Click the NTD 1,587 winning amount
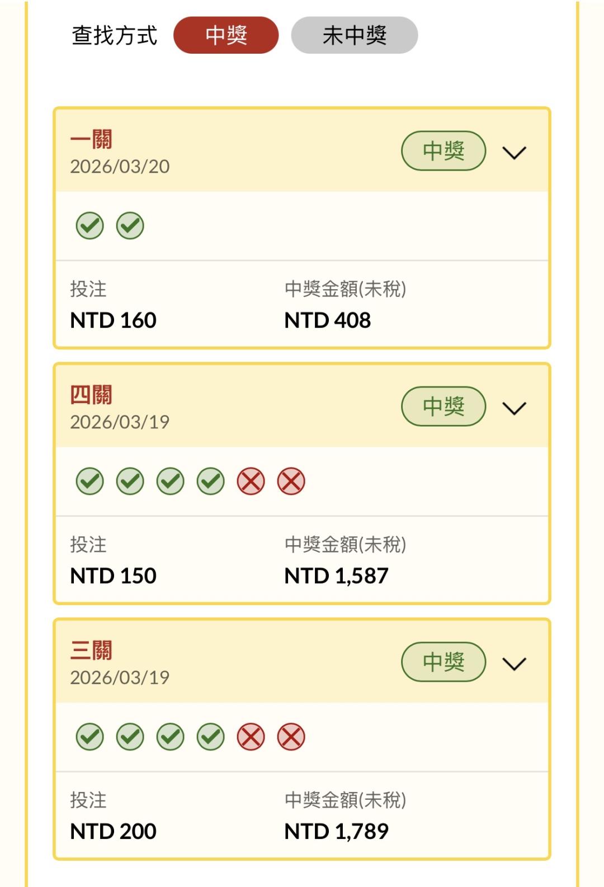The height and width of the screenshot is (887, 604). coord(336,575)
